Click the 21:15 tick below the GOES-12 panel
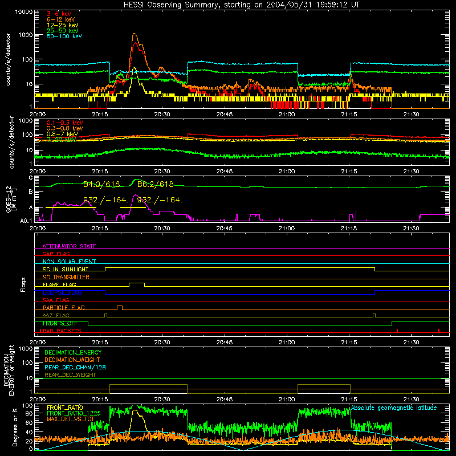Image resolution: width=456 pixels, height=456 pixels. (349, 229)
